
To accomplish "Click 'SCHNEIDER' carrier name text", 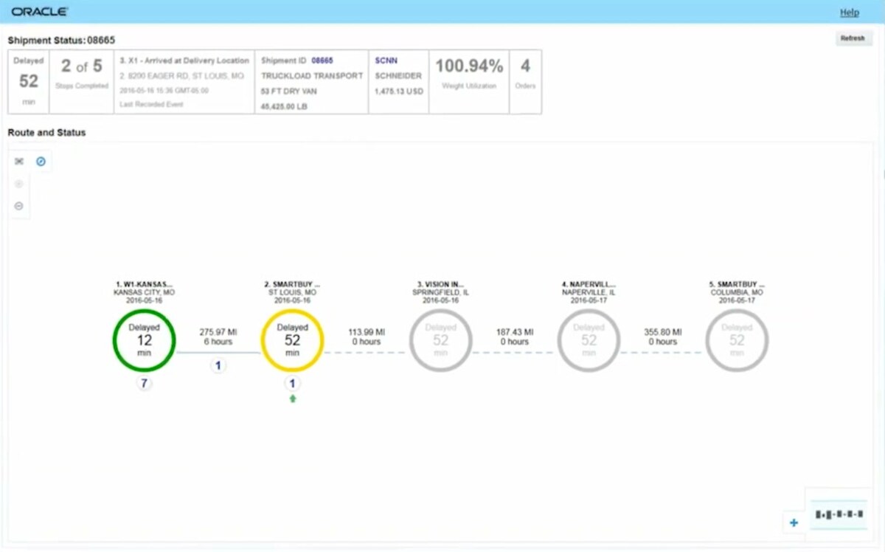I will point(398,75).
